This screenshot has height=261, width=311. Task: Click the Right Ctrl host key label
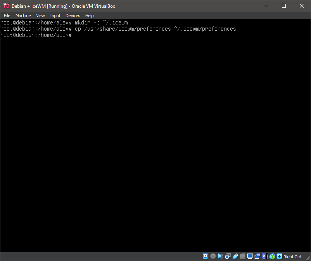point(292,256)
